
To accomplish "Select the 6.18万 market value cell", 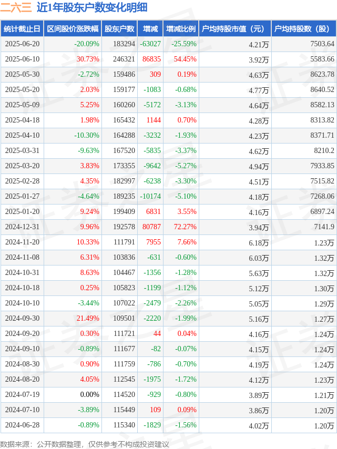I will [259, 243].
